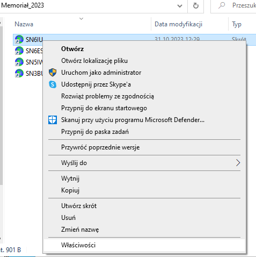The height and width of the screenshot is (257, 256).
Task: Click the search magnifier icon
Action: (x=222, y=5)
